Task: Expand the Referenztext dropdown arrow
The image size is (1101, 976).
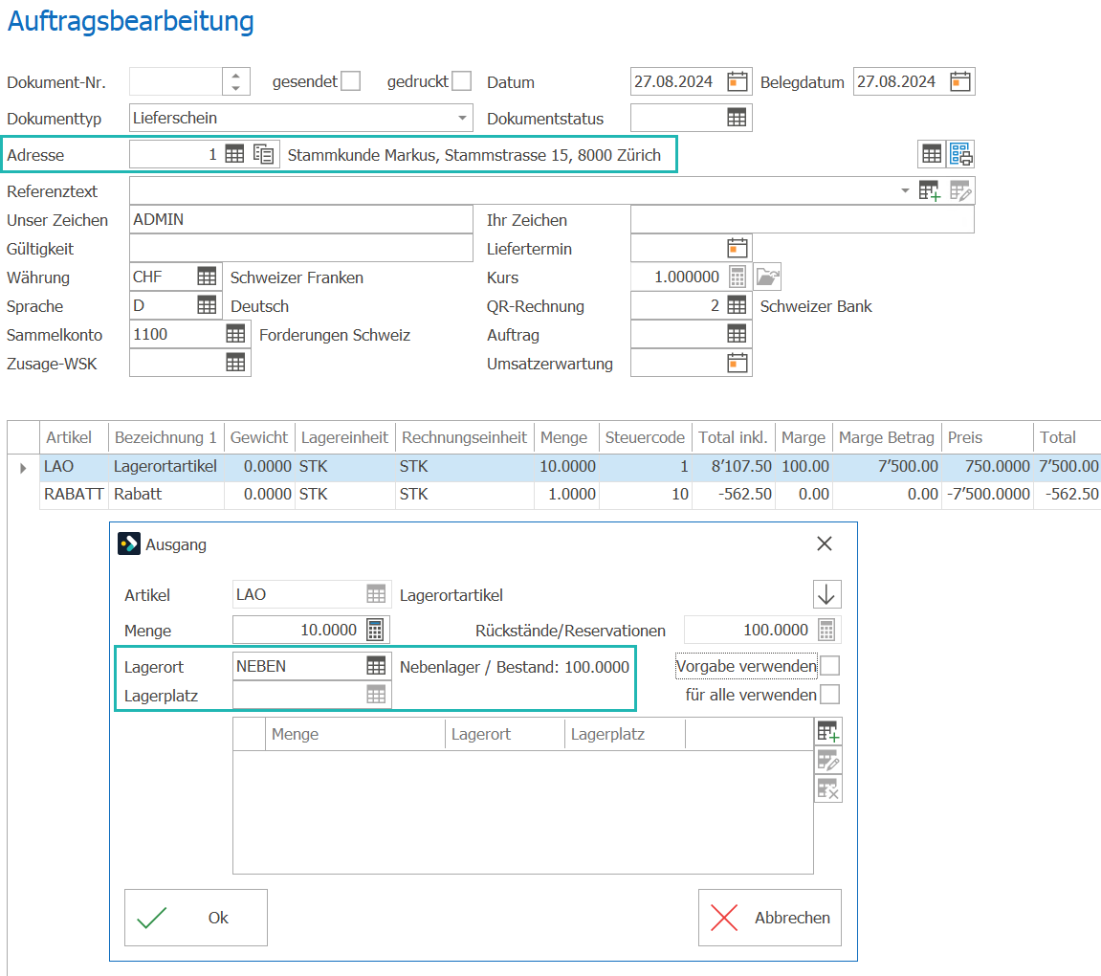Action: (x=904, y=191)
